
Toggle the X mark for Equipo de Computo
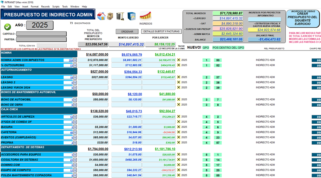(x=179, y=170)
